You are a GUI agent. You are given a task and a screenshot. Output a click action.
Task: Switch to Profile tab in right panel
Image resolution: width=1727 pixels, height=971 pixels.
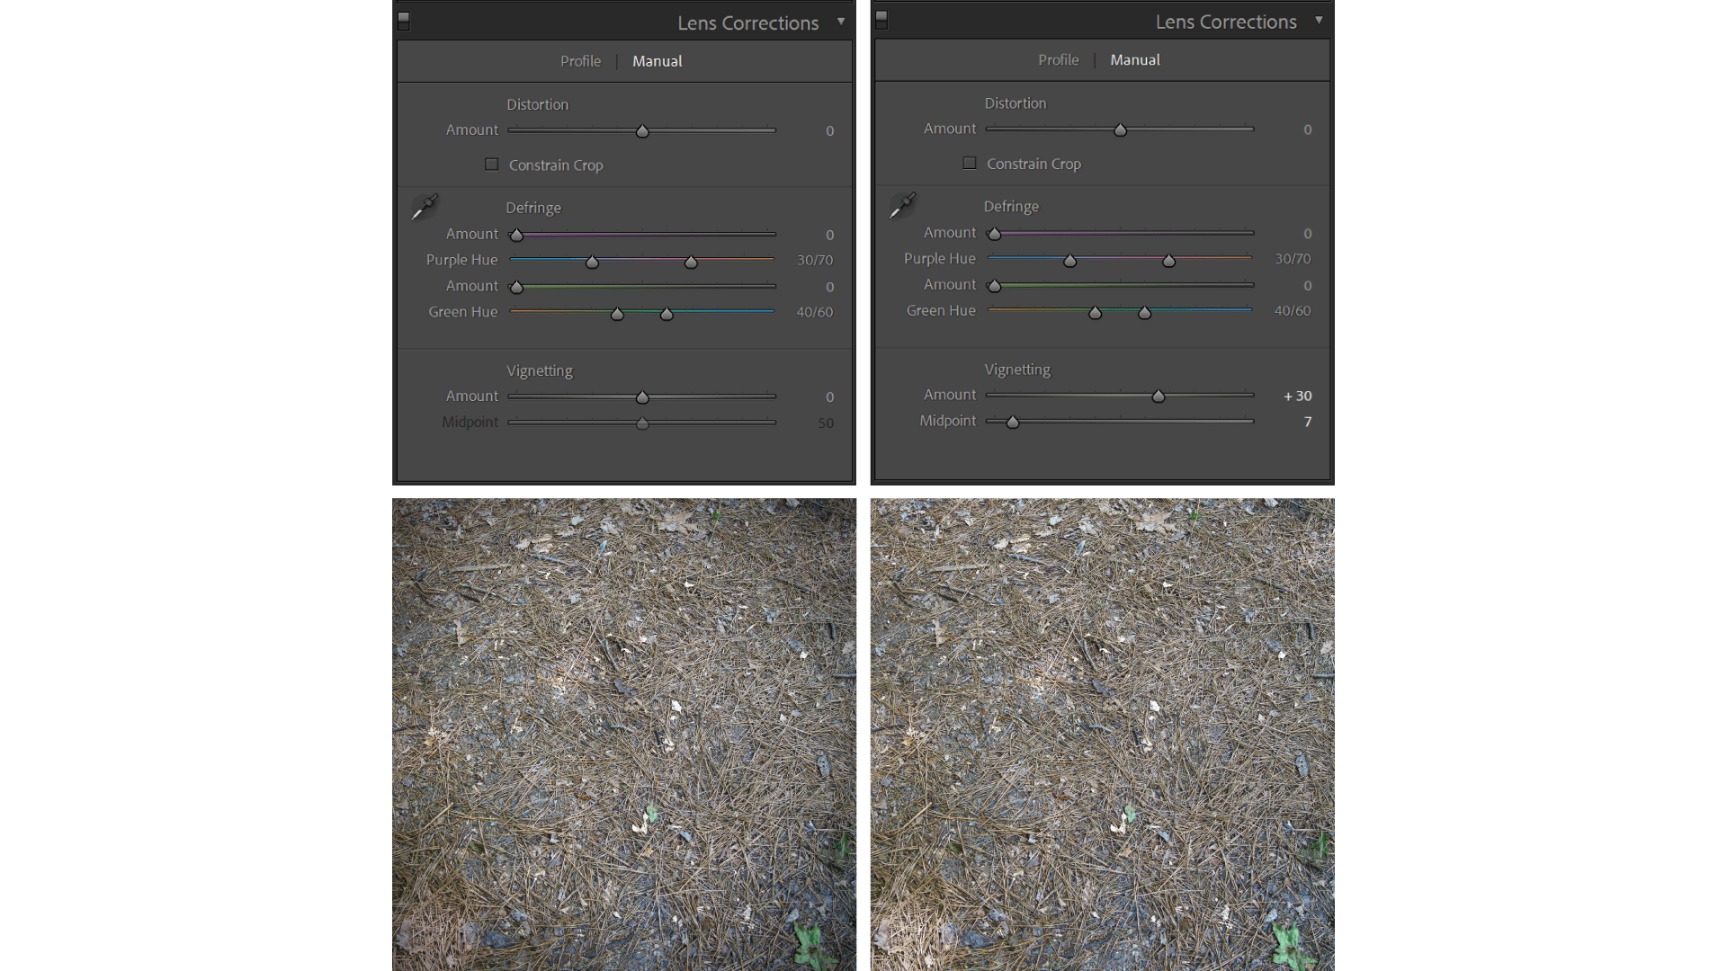[1058, 59]
